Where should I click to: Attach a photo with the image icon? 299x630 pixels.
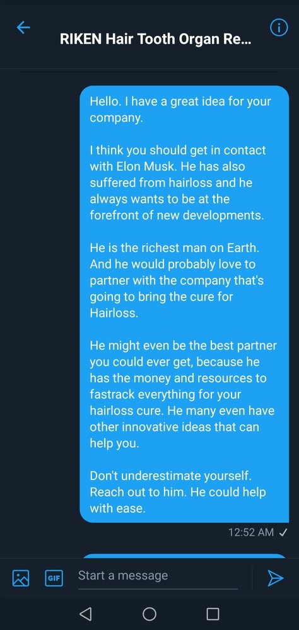[x=21, y=578]
